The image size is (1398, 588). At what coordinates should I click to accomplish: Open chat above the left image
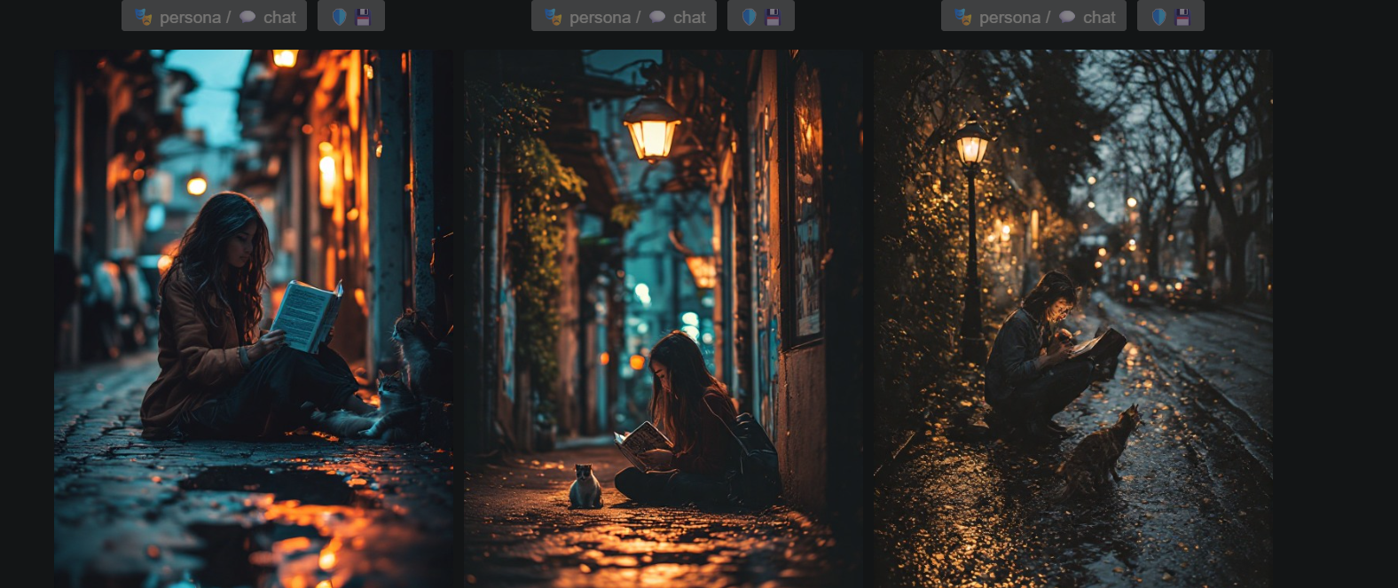[268, 17]
